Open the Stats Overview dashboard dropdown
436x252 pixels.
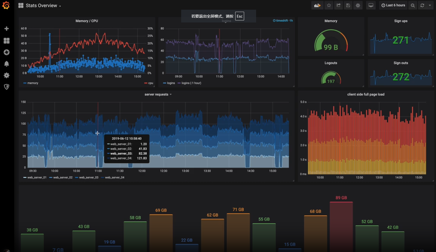(40, 6)
